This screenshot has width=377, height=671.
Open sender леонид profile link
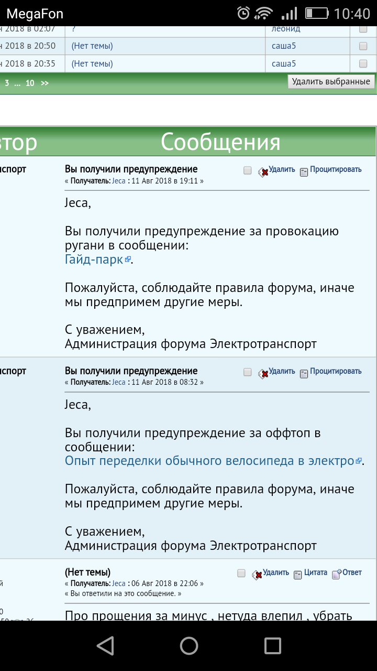(286, 29)
